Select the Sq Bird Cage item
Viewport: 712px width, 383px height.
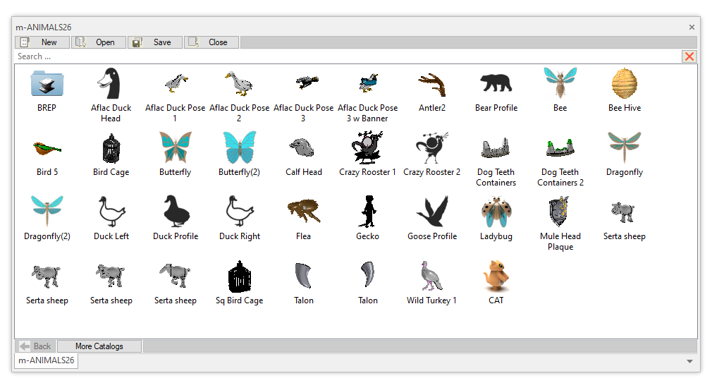pyautogui.click(x=239, y=276)
